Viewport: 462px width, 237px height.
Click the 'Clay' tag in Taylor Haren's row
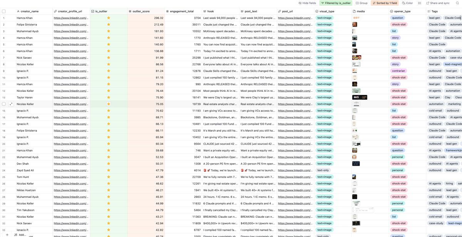coord(447,98)
